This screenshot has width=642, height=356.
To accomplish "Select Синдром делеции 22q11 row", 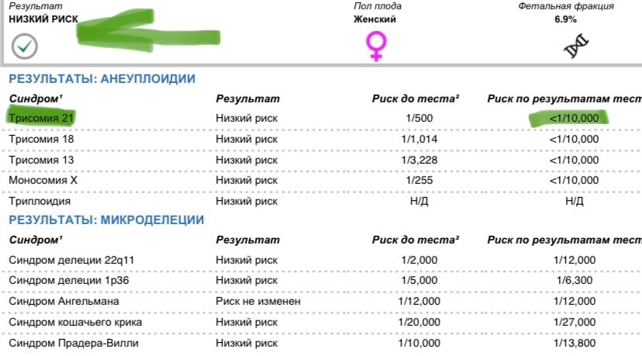I will pyautogui.click(x=321, y=260).
